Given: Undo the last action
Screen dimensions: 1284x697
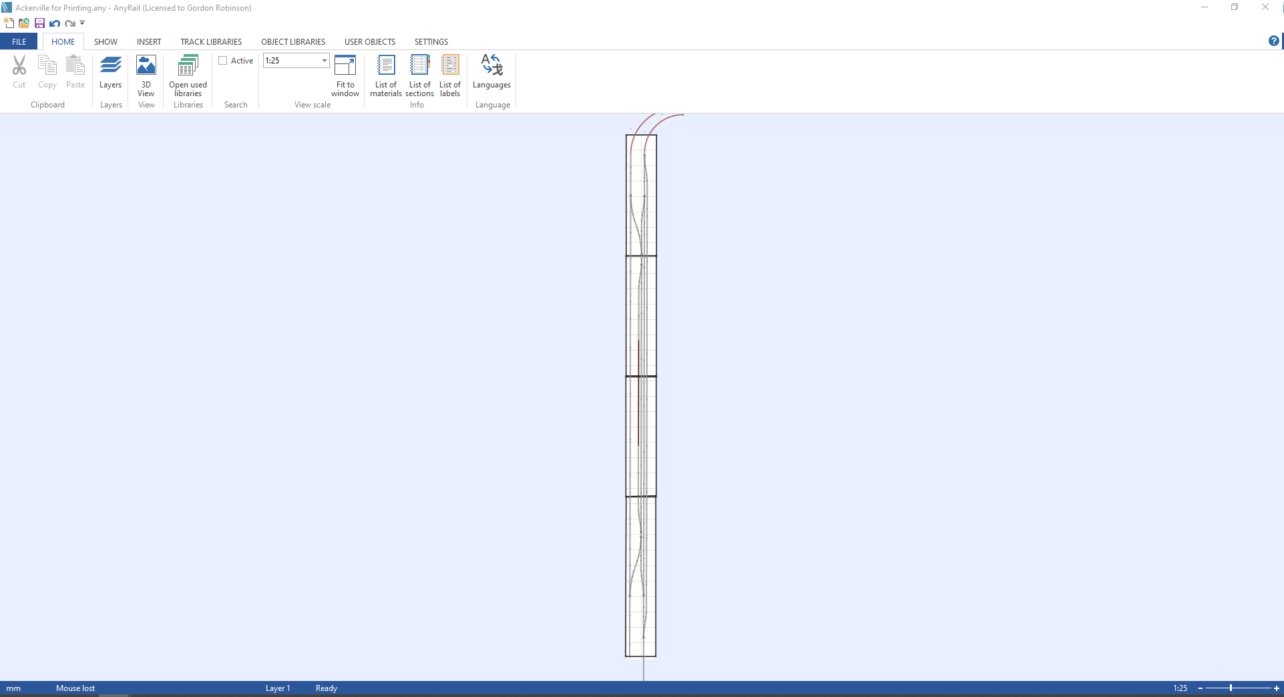Looking at the screenshot, I should 55,23.
